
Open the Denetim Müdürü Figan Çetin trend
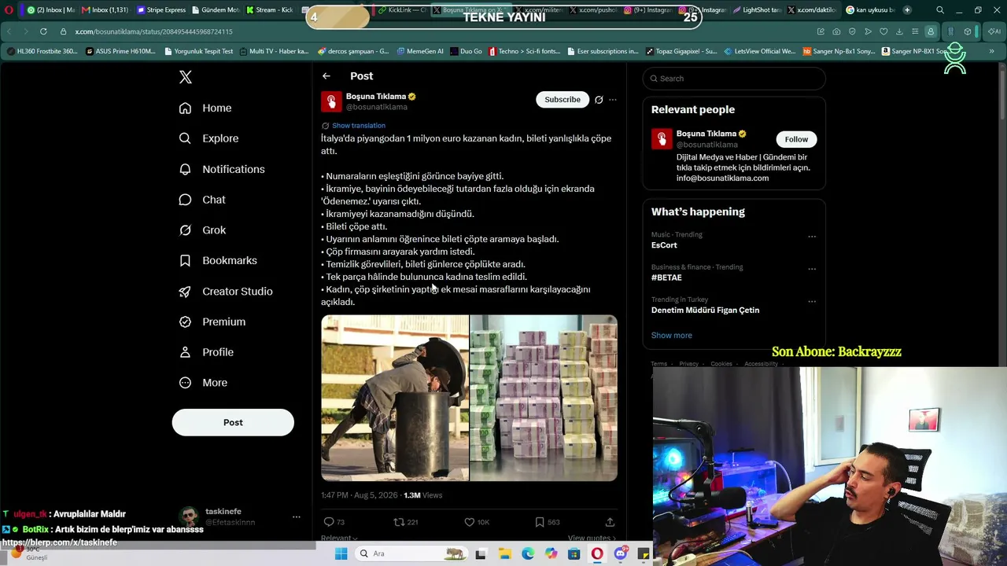(705, 311)
